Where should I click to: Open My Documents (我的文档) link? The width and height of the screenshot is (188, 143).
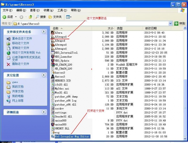pyautogui.click(x=18, y=87)
